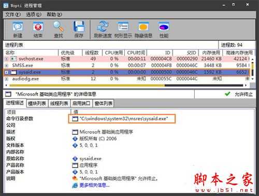
Task: Click the process list scroll up arrow
Action: (252, 59)
